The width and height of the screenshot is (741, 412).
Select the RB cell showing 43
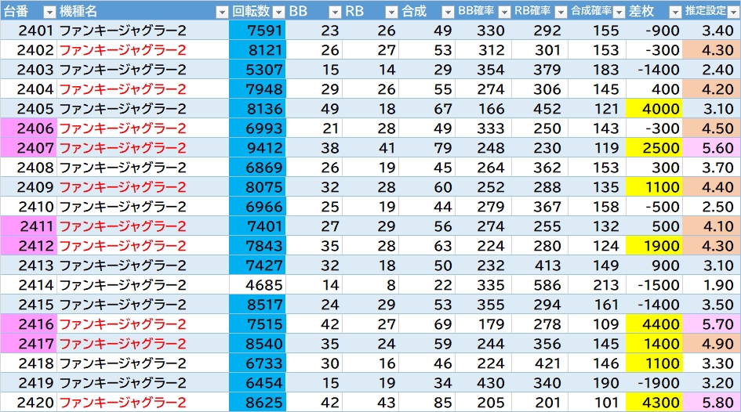370,402
